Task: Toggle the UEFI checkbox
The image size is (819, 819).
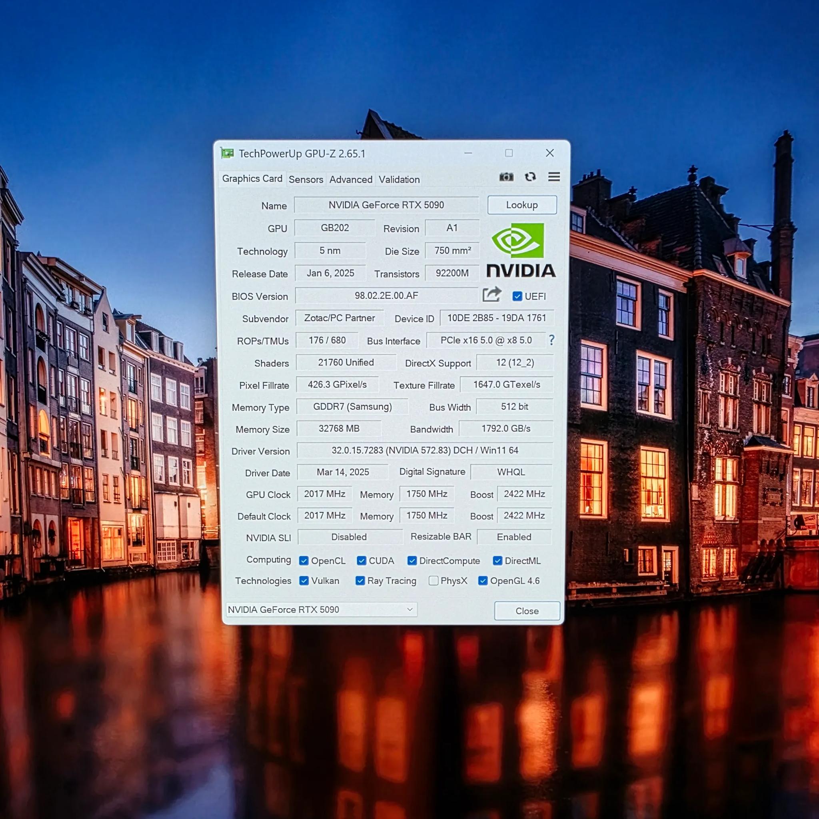Action: [517, 296]
